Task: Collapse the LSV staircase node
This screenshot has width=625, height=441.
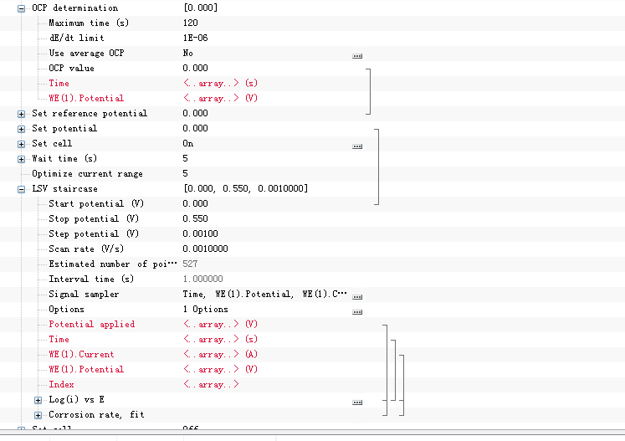Action: 21,190
